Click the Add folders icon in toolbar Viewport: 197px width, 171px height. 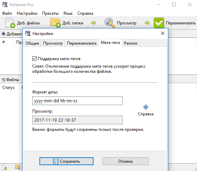56,23
